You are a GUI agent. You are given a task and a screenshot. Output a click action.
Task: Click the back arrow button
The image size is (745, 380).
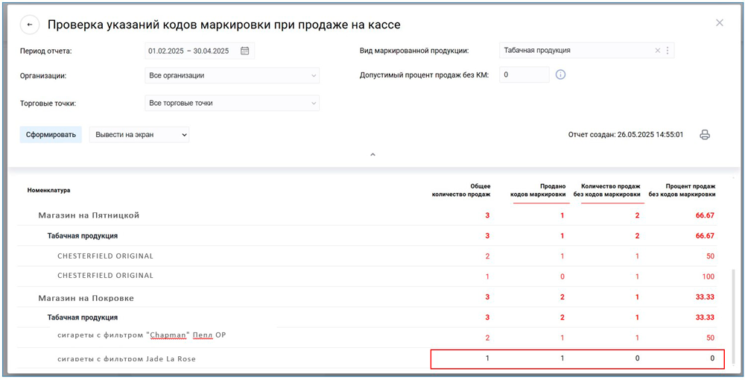tap(30, 25)
